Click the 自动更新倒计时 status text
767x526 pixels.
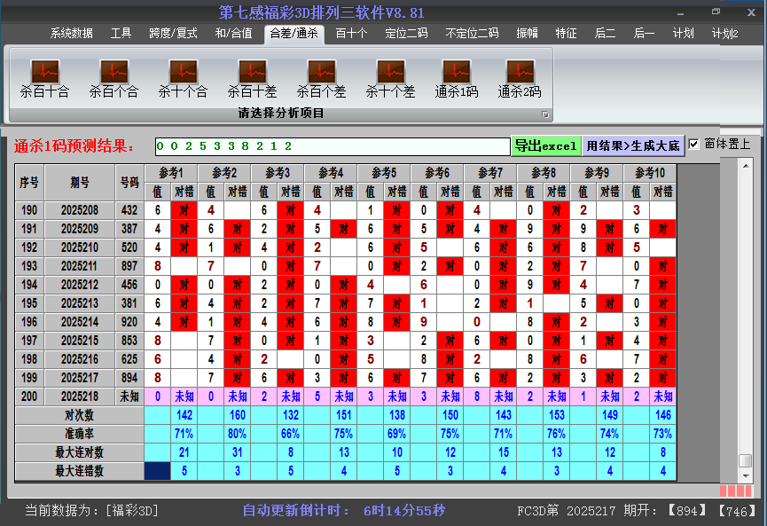(344, 511)
